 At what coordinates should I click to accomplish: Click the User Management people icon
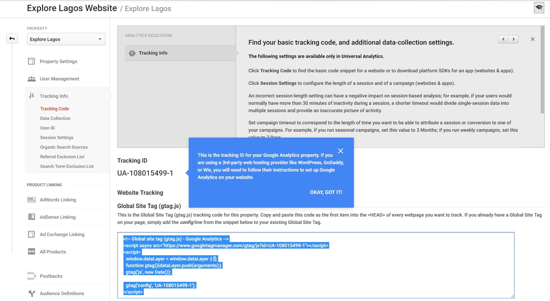click(x=32, y=79)
